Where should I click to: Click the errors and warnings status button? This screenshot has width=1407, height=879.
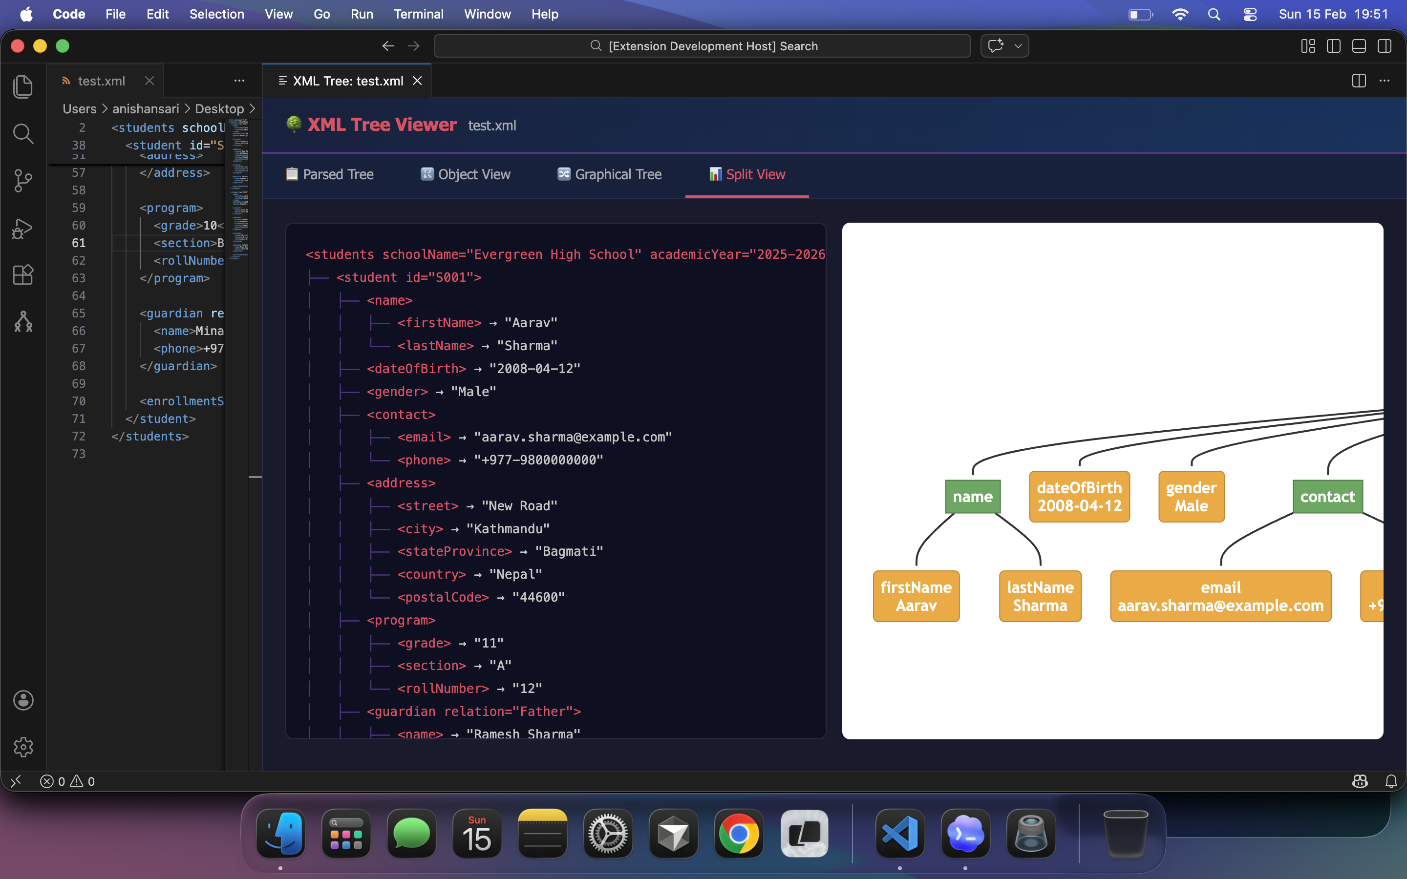67,781
